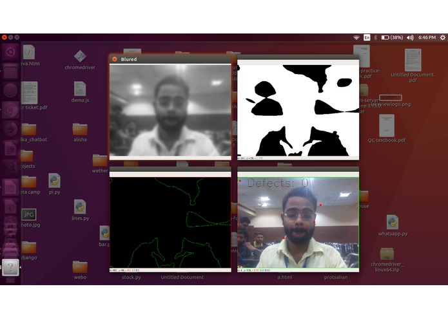Select the pi.py Python file
448x318 pixels.
(54, 184)
